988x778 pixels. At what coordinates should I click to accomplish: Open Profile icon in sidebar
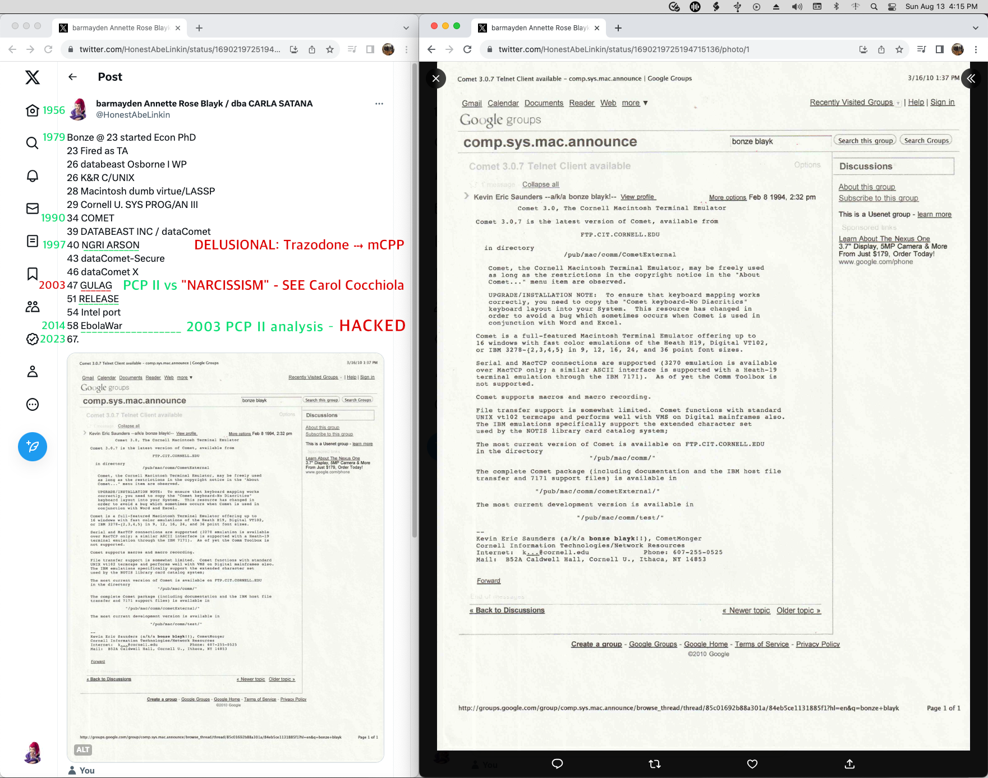[33, 372]
